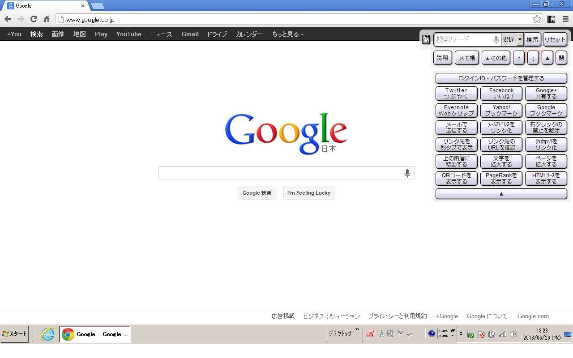Expand the デスクトップ toolbar chevron
This screenshot has height=358, width=573.
point(357,329)
